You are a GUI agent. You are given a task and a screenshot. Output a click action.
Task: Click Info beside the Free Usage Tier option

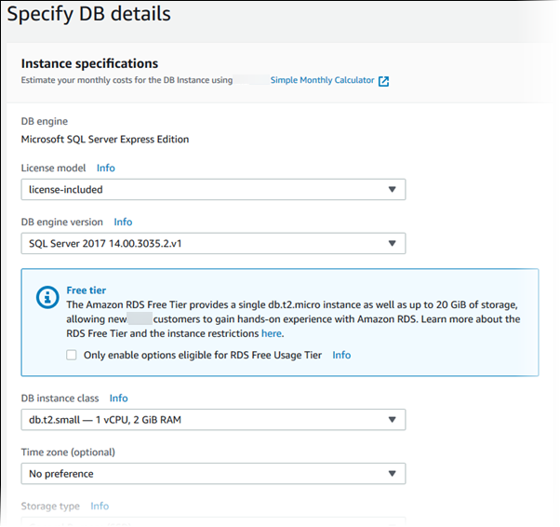341,355
